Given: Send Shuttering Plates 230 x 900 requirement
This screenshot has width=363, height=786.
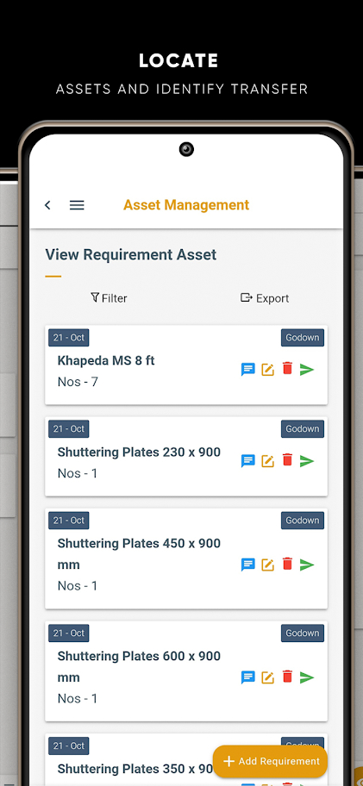Looking at the screenshot, I should (x=307, y=461).
